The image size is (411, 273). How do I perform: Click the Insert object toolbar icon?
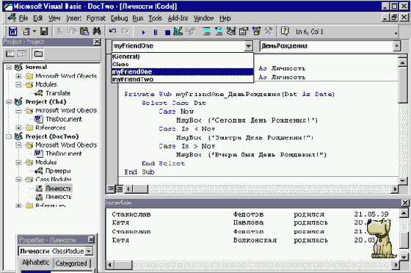point(26,32)
